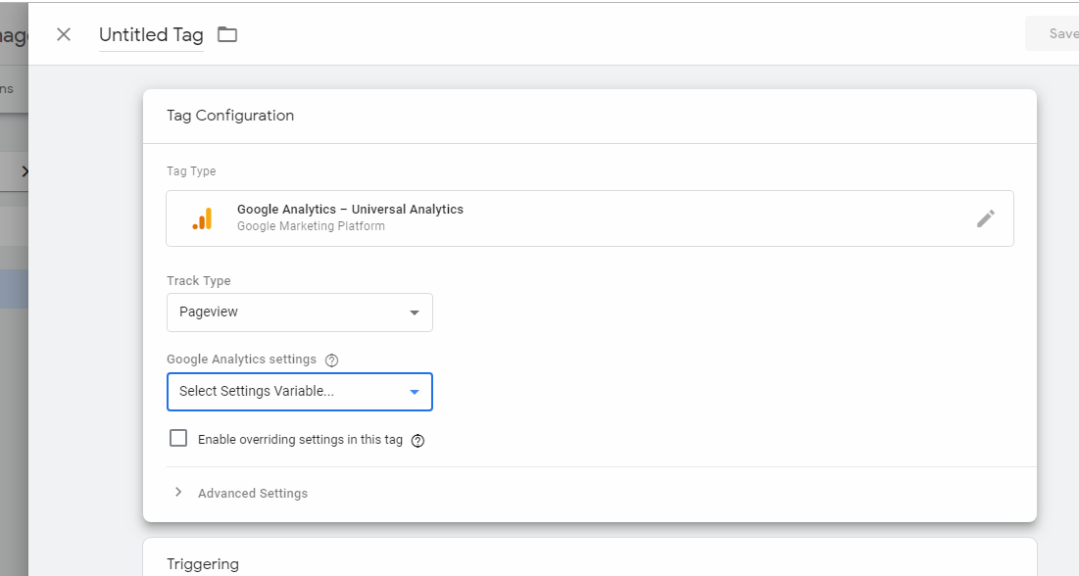Screen dimensions: 1079x576
Task: Click the Track Type label
Action: pos(198,281)
